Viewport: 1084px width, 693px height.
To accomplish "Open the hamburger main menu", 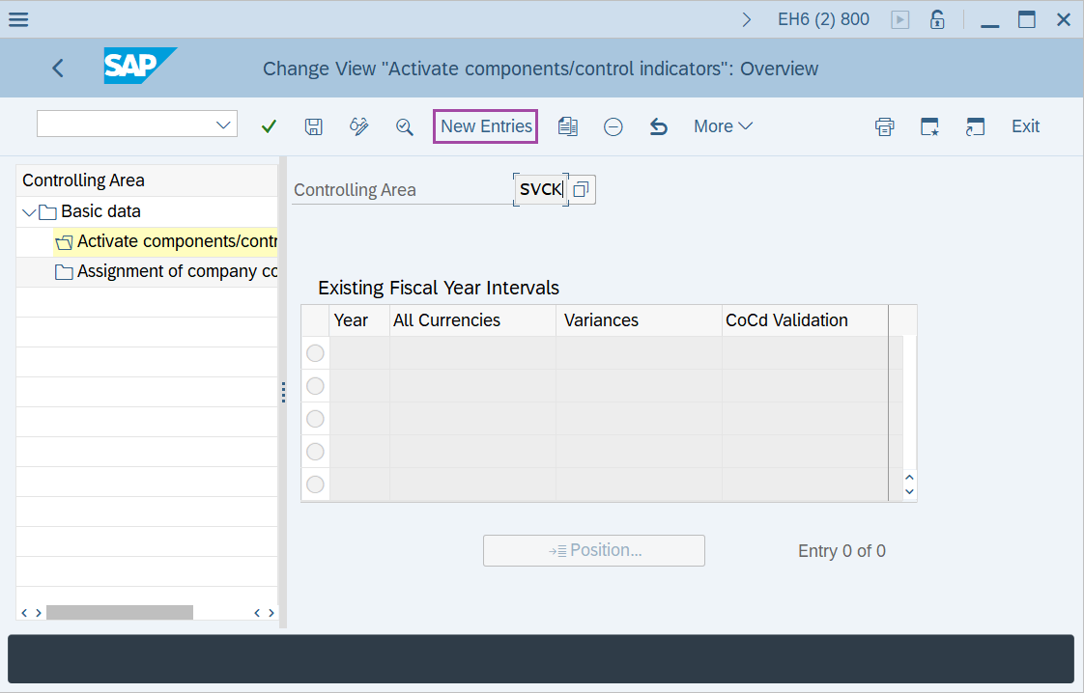I will [x=18, y=19].
